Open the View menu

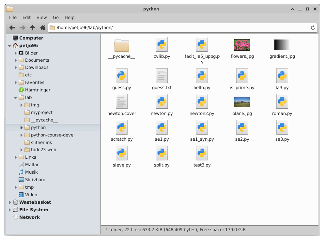(x=41, y=17)
